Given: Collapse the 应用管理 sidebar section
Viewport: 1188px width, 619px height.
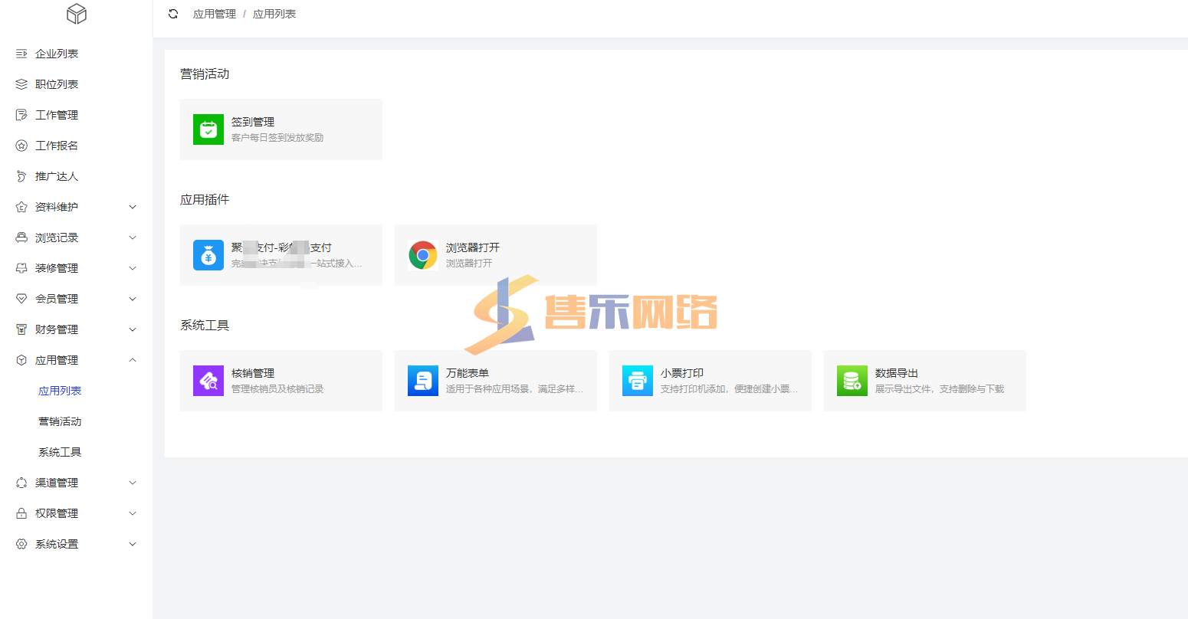Looking at the screenshot, I should point(133,360).
